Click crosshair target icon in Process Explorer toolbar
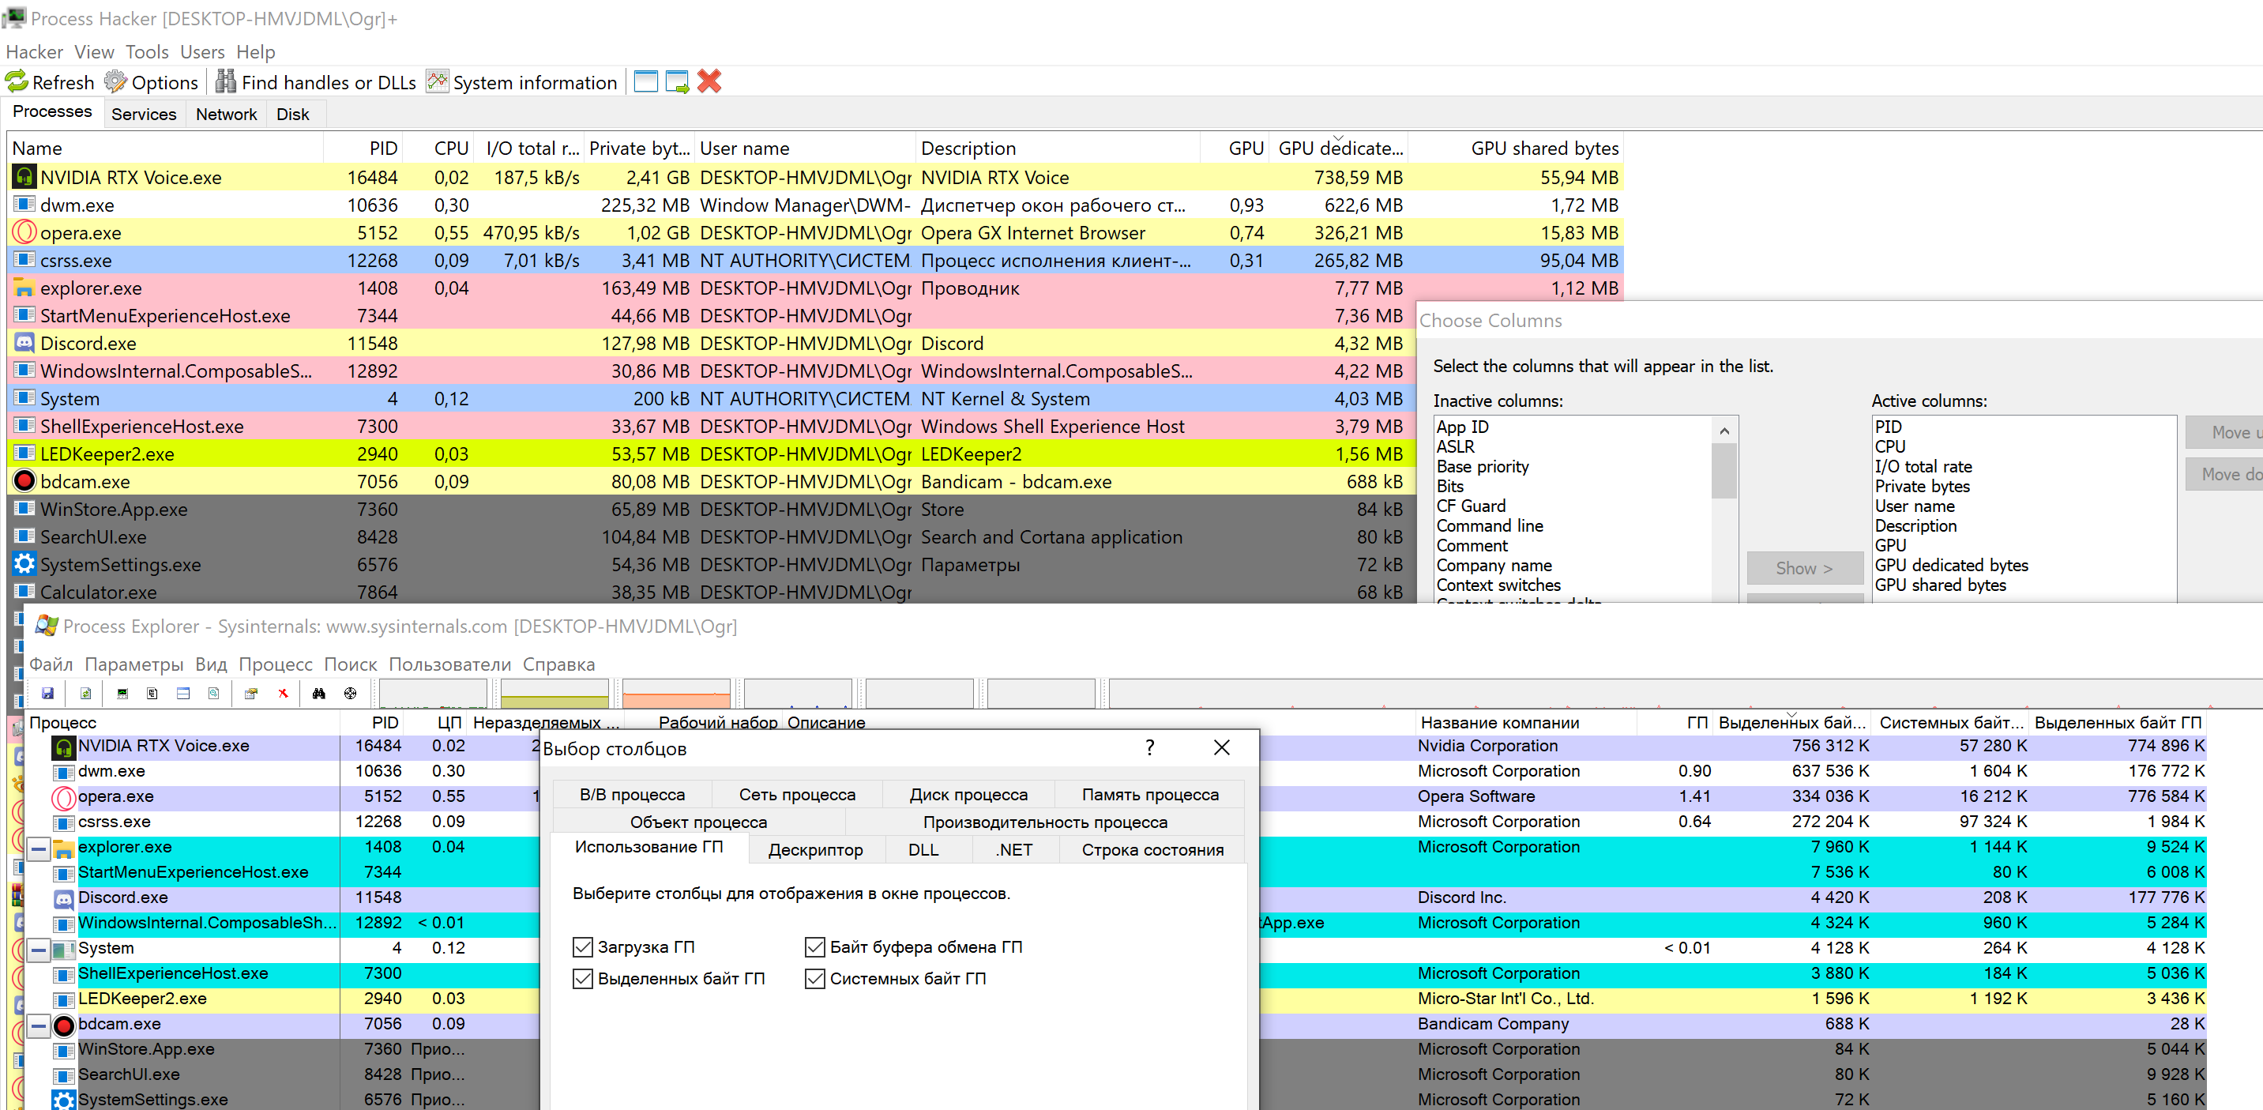This screenshot has width=2263, height=1110. click(351, 694)
